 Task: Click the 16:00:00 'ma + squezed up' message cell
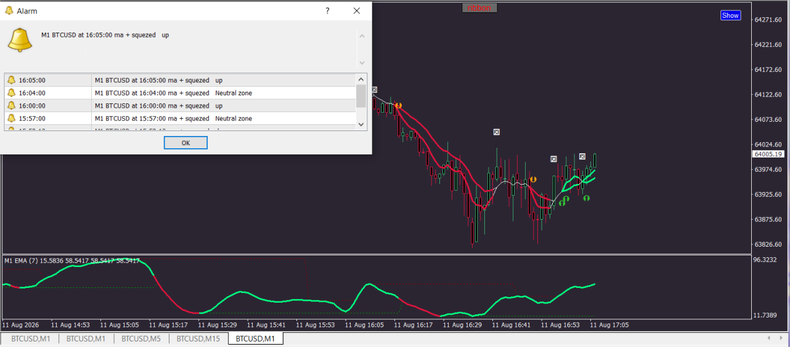click(x=224, y=105)
